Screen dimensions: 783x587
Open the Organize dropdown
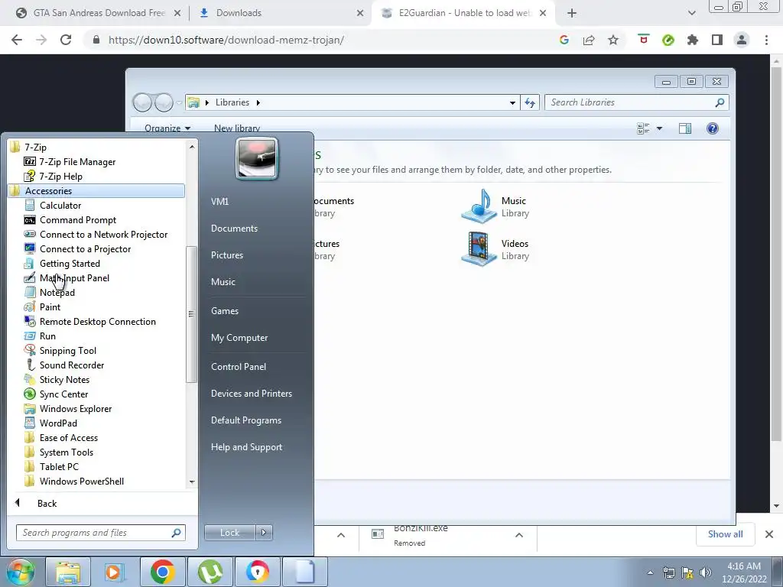pos(167,128)
